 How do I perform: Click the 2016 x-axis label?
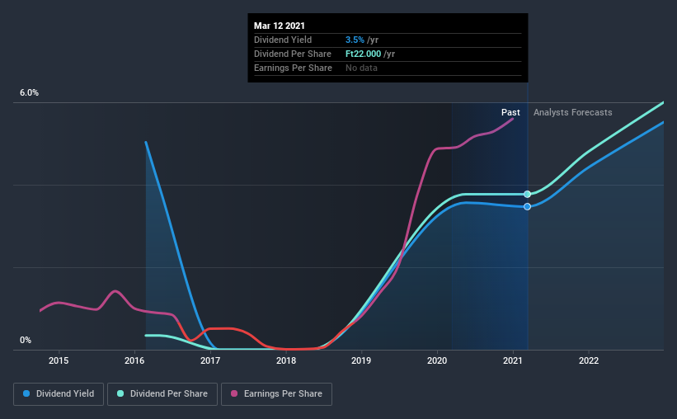(134, 360)
